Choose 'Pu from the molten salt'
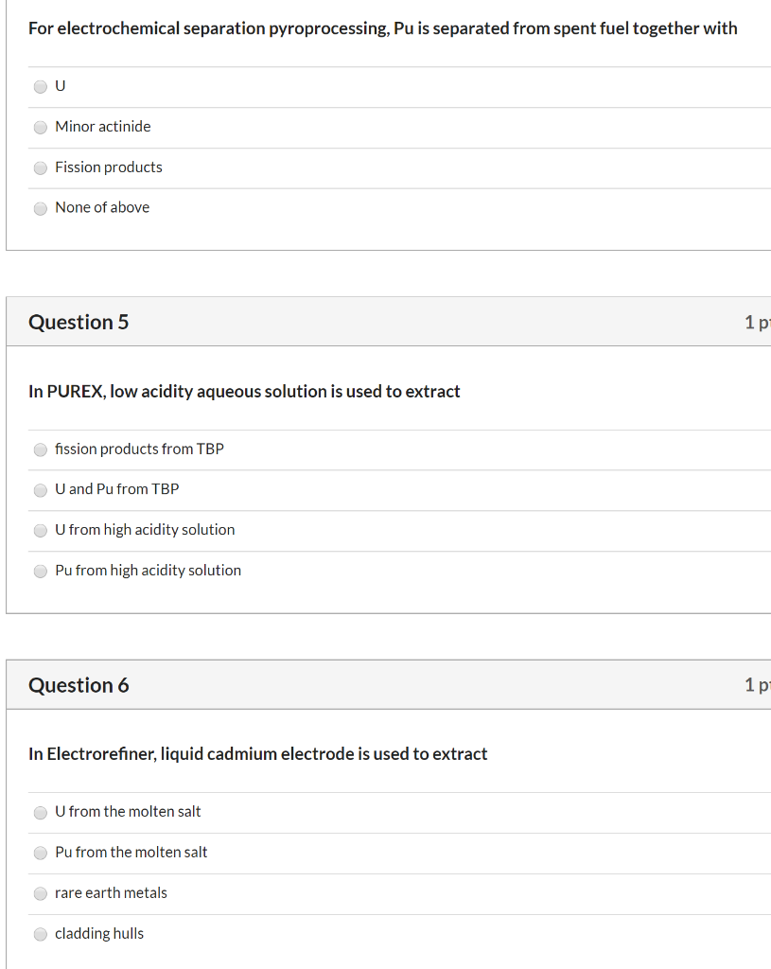771x969 pixels. pyautogui.click(x=40, y=853)
